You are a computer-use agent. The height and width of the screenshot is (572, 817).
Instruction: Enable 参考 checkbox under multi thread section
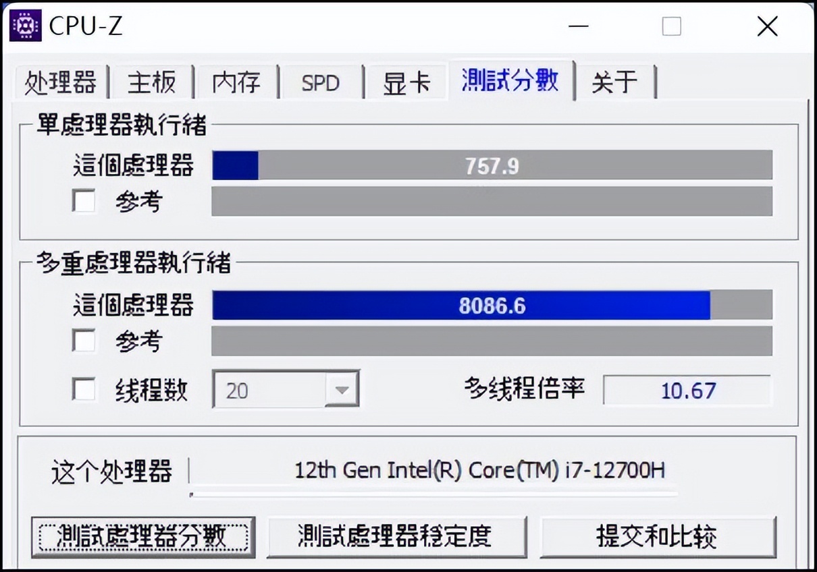coord(84,341)
